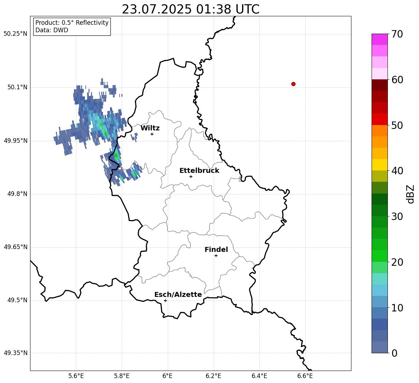The image size is (419, 383).
Task: Pick the yellow colorbar swatch at 40 dBZ
Action: coord(380,165)
